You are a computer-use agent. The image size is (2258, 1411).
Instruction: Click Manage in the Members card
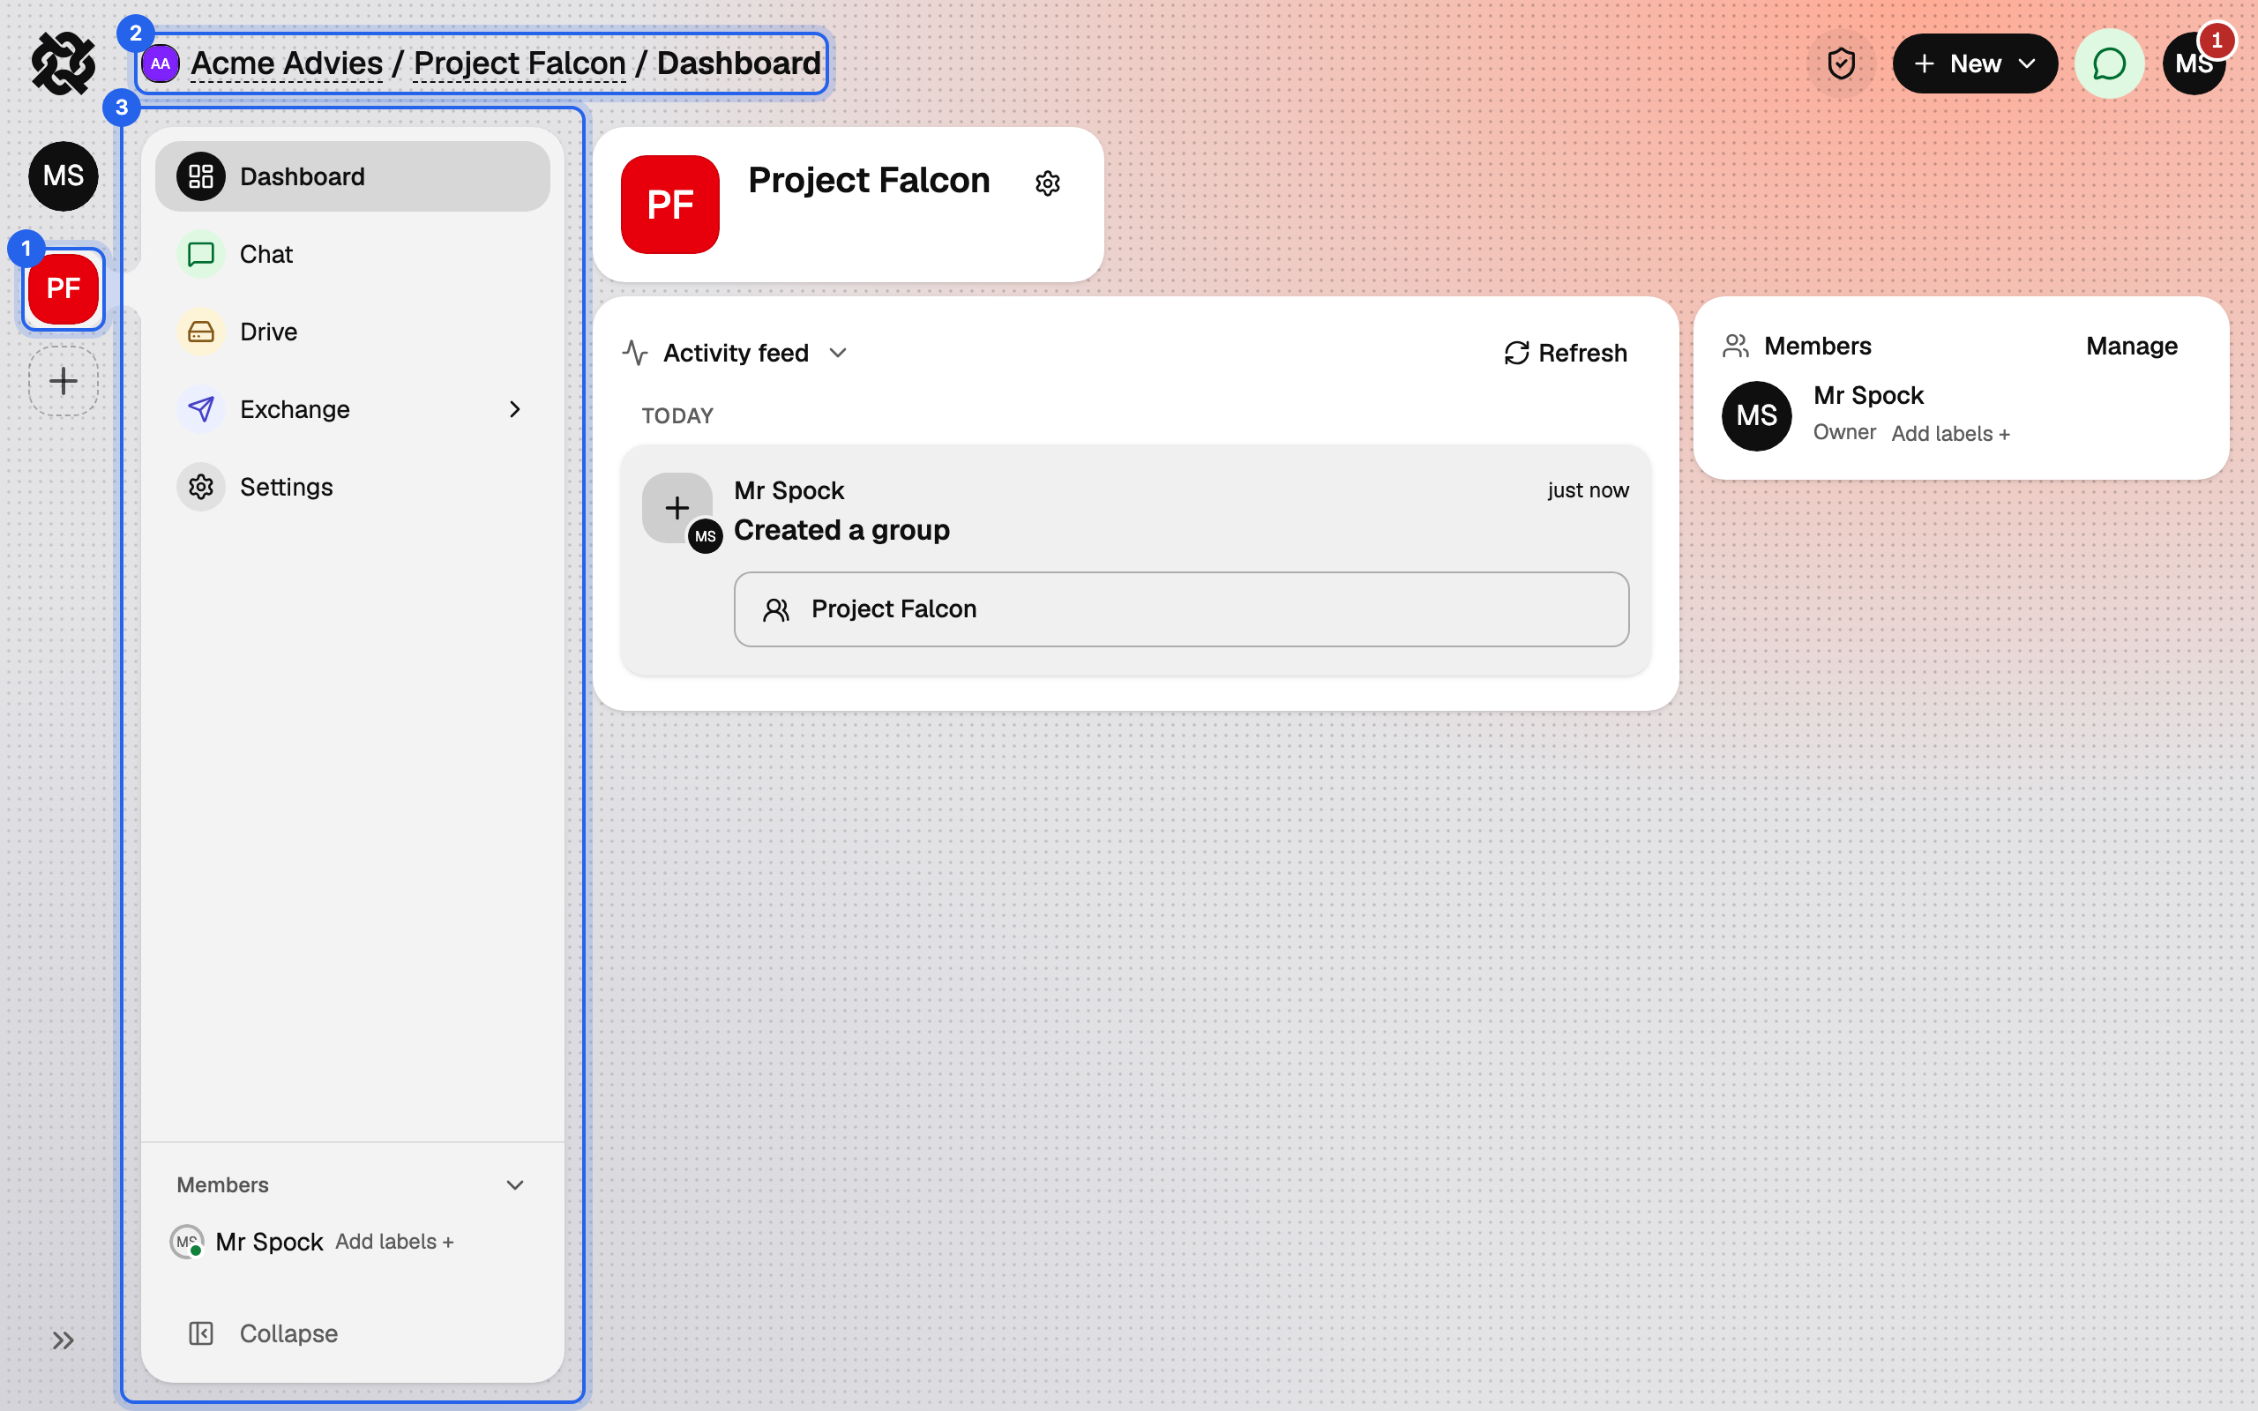click(2131, 347)
